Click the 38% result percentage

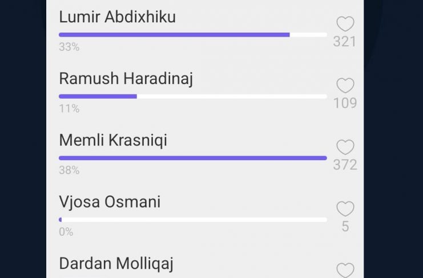click(69, 170)
